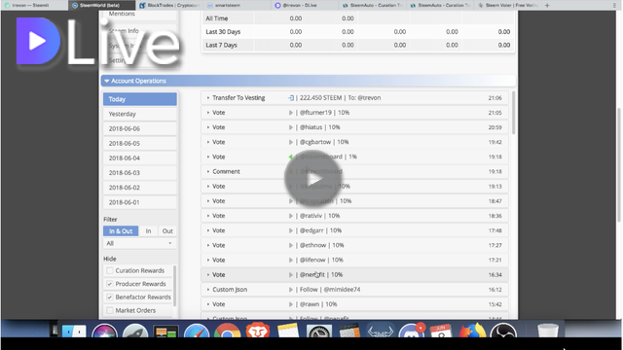Select the In filter toggle

(x=148, y=231)
